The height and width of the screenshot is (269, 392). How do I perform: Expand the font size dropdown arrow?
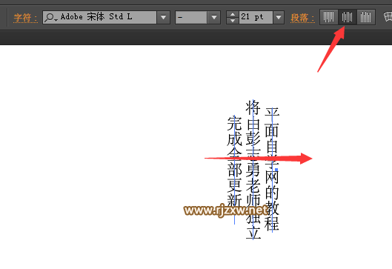pyautogui.click(x=279, y=17)
